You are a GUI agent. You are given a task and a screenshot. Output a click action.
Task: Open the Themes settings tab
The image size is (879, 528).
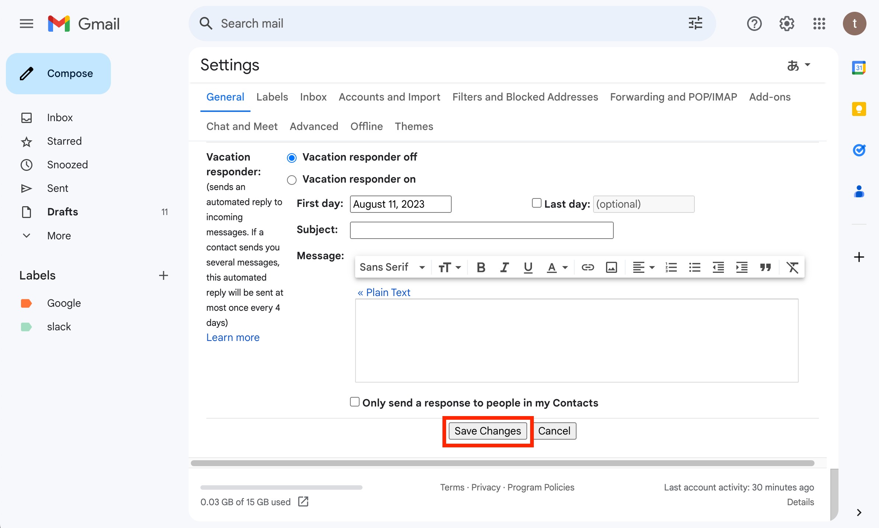click(x=414, y=127)
